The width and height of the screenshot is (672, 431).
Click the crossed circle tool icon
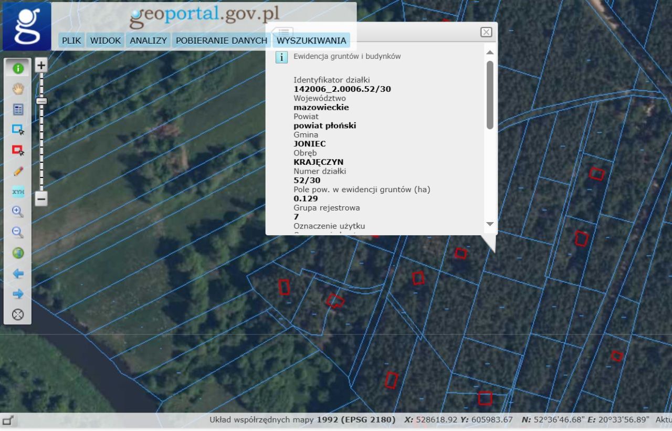[x=18, y=314]
